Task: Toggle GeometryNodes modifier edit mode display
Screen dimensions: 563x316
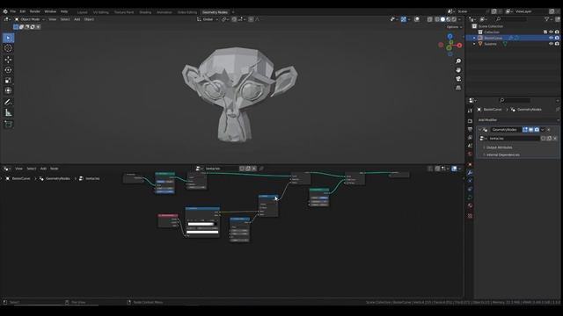Action: (525, 130)
